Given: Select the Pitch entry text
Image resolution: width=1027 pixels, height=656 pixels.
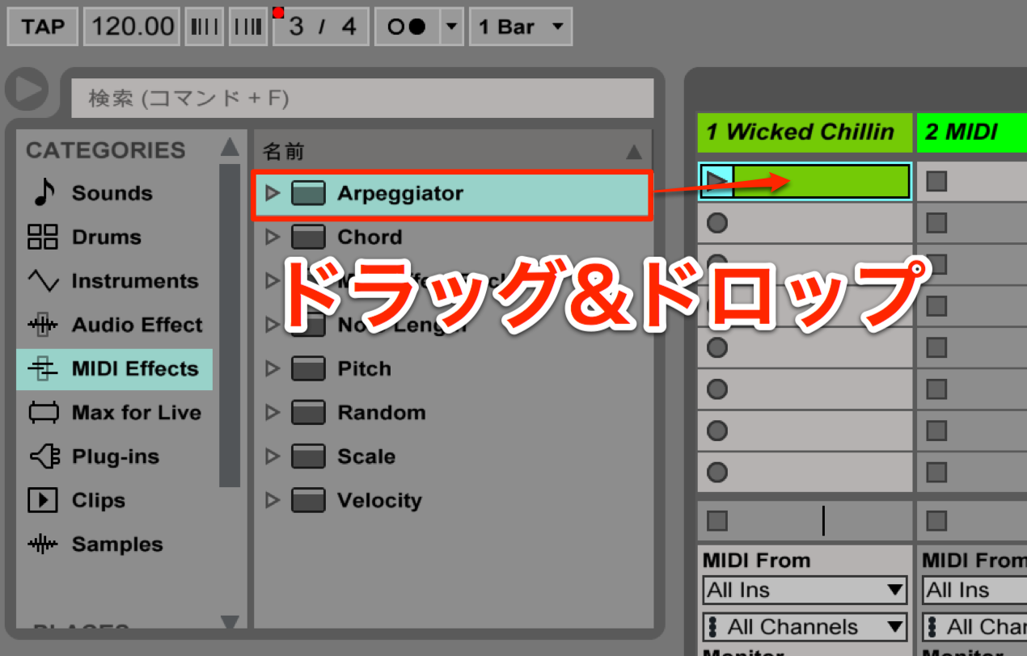Looking at the screenshot, I should click(364, 369).
